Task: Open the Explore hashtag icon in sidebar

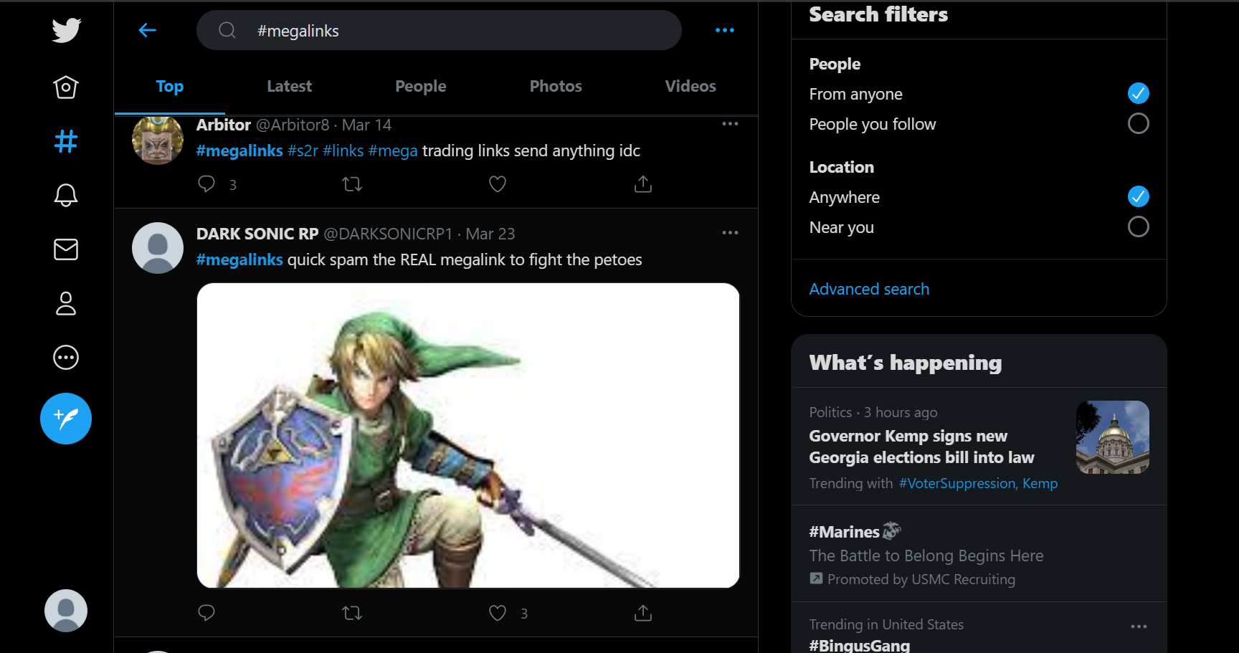Action: [x=66, y=141]
